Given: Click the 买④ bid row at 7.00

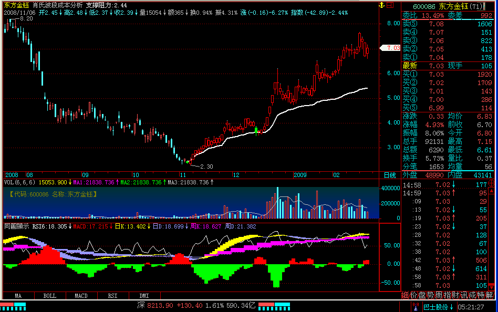Looking at the screenshot, I should [x=448, y=99].
